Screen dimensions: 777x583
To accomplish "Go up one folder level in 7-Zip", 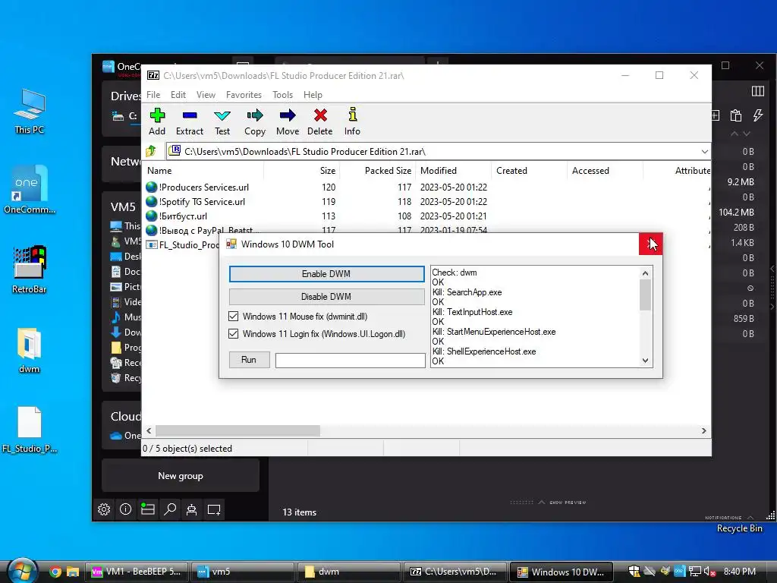I will click(151, 151).
